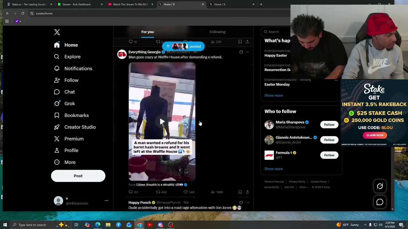The height and width of the screenshot is (229, 408).
Task: Switch to Stream - Kick Dashboard tab
Action: coord(80,4)
